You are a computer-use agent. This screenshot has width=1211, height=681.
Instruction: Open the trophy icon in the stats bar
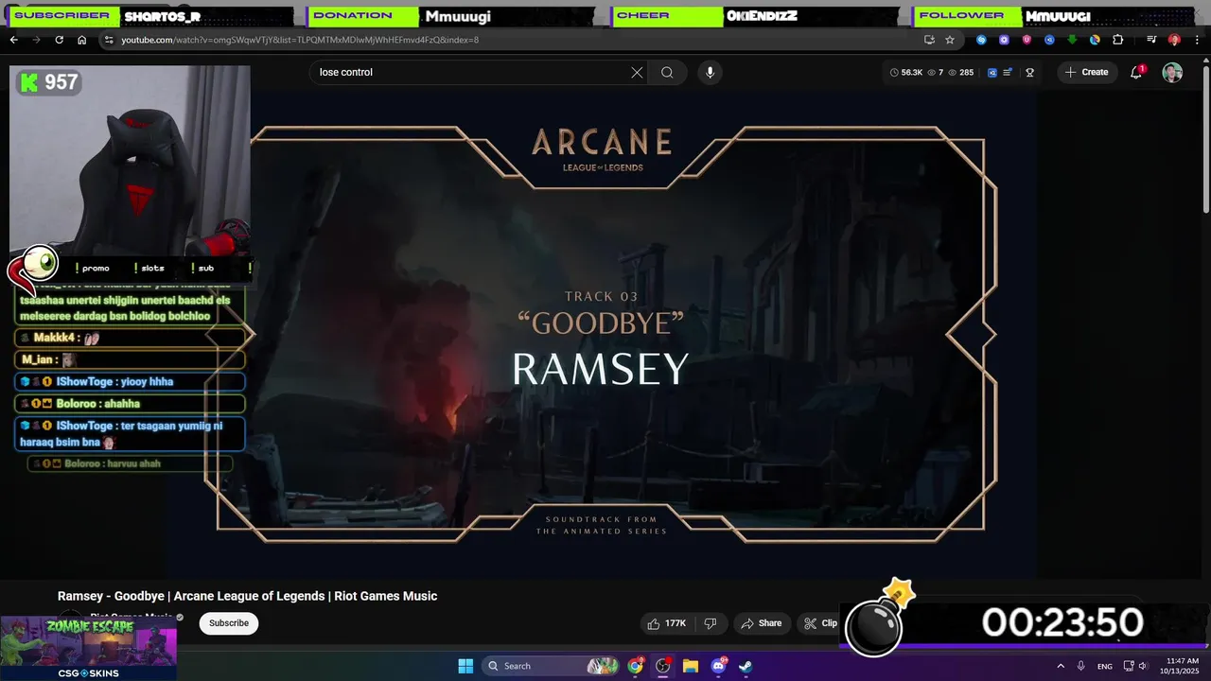1029,72
